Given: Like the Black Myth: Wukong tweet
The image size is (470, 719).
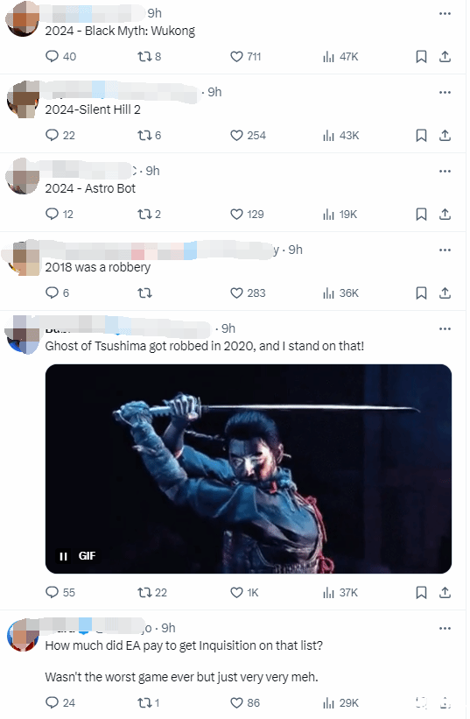Looking at the screenshot, I should [236, 56].
